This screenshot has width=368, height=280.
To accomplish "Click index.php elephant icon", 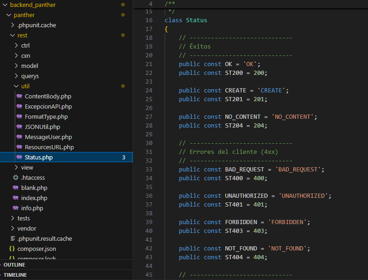I will (x=16, y=198).
